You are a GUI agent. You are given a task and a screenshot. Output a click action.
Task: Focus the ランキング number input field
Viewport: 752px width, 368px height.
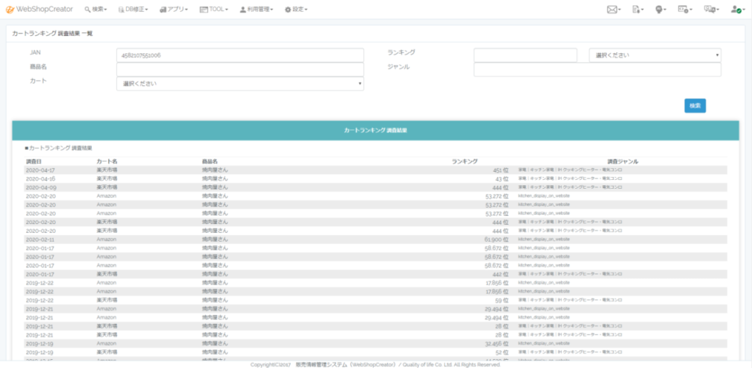click(525, 55)
